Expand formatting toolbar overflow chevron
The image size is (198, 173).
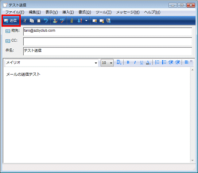tap(191, 61)
